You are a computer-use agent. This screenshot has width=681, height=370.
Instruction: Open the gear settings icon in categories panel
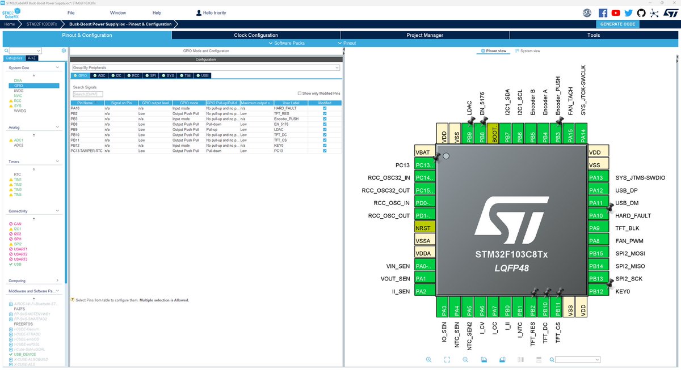(x=64, y=50)
